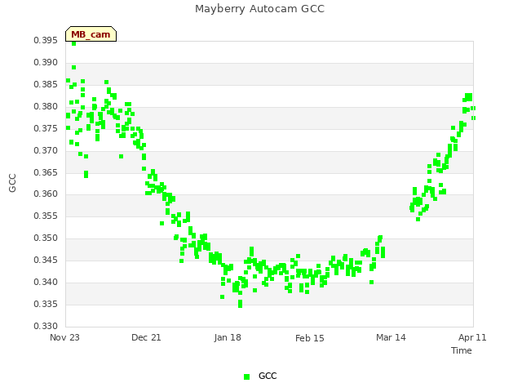Click the Mar 14 x-axis label
Screen dimensions: 522x392
[x=391, y=337]
